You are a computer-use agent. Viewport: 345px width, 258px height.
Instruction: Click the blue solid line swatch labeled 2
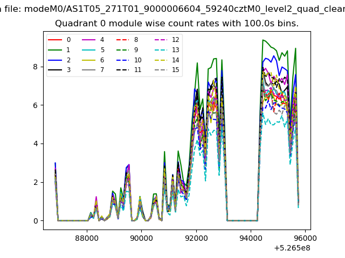click(55, 60)
